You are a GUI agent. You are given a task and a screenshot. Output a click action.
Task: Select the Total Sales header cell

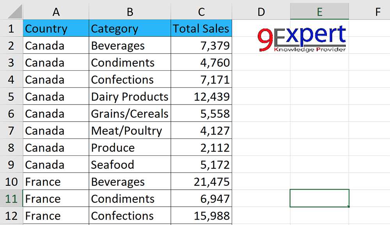point(201,28)
